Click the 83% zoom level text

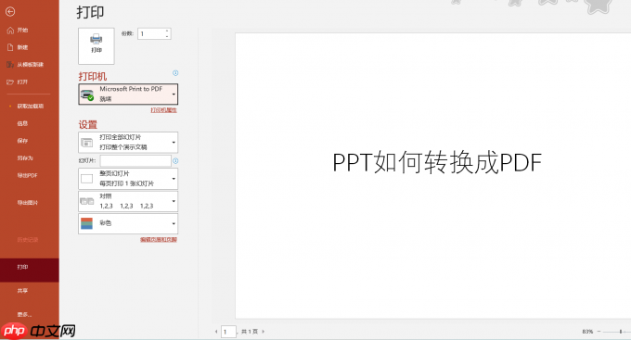(587, 332)
